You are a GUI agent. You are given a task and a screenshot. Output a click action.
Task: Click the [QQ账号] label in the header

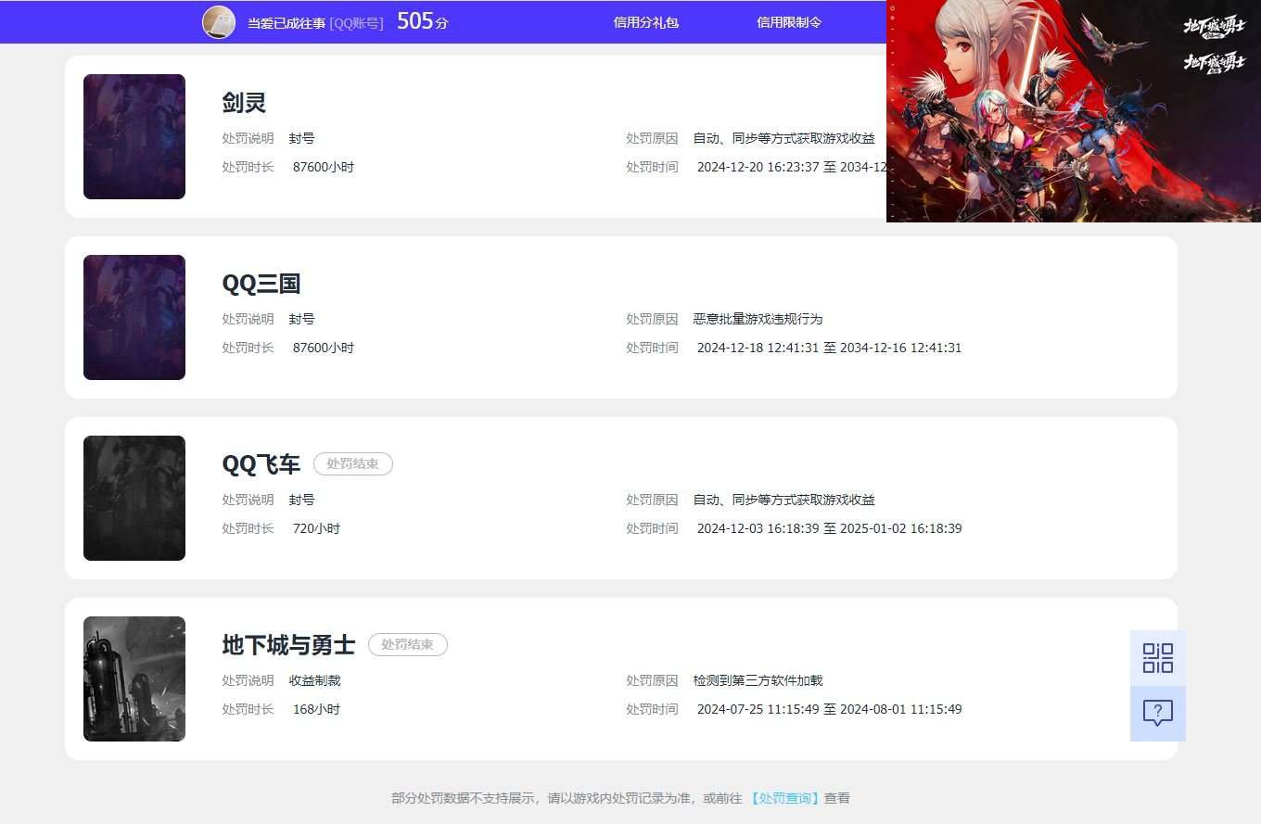[x=356, y=23]
